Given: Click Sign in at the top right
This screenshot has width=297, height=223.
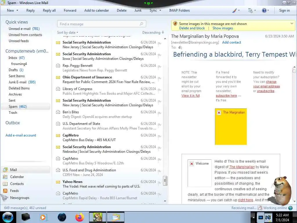Looking at the screenshot, I should [x=284, y=10].
